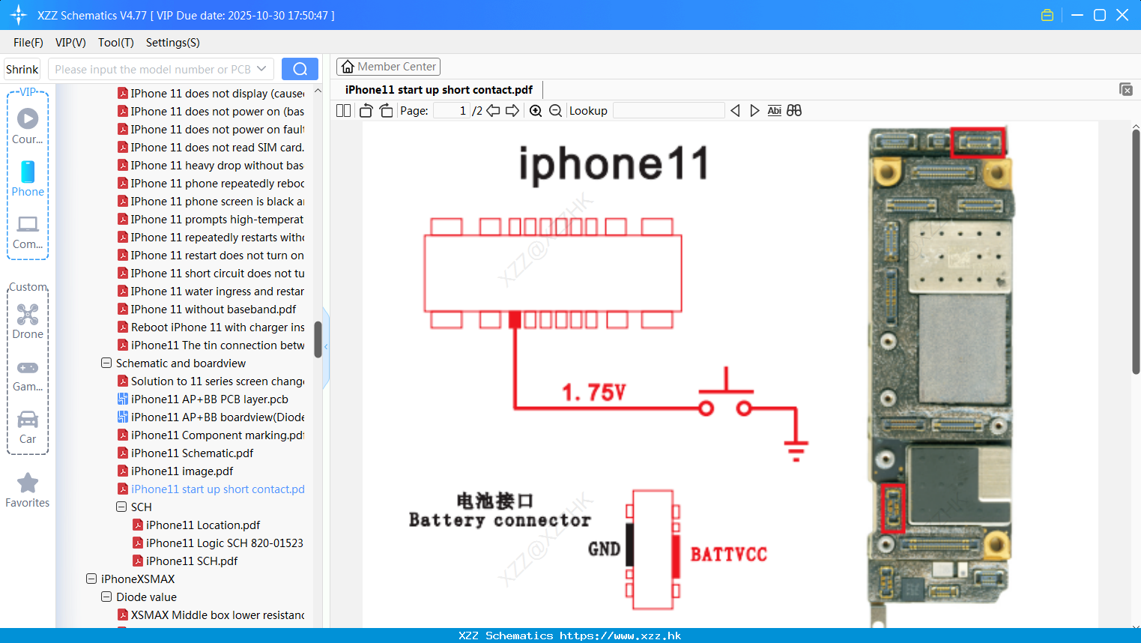Rotate the page counter-clockwise
Viewport: 1141px width, 643px height.
click(x=366, y=111)
